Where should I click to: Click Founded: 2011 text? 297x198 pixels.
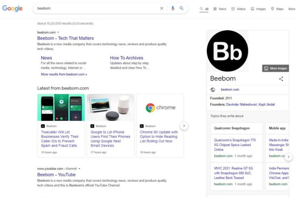point(221,98)
